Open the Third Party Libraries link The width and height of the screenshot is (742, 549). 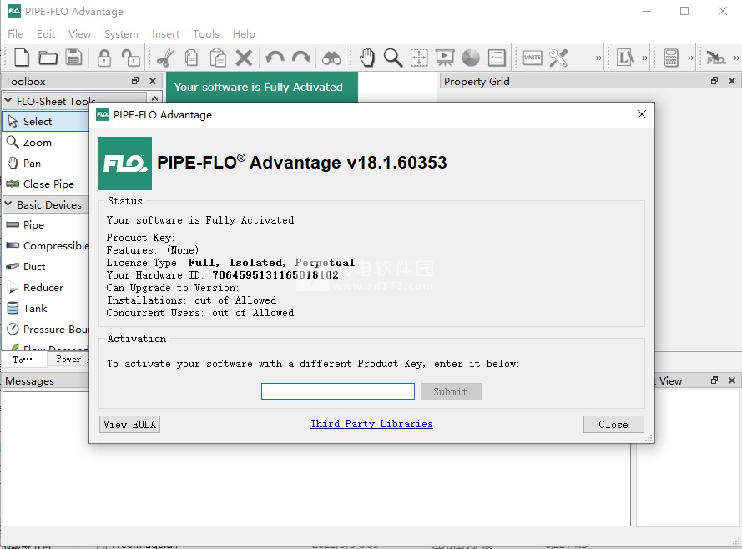pyautogui.click(x=371, y=424)
